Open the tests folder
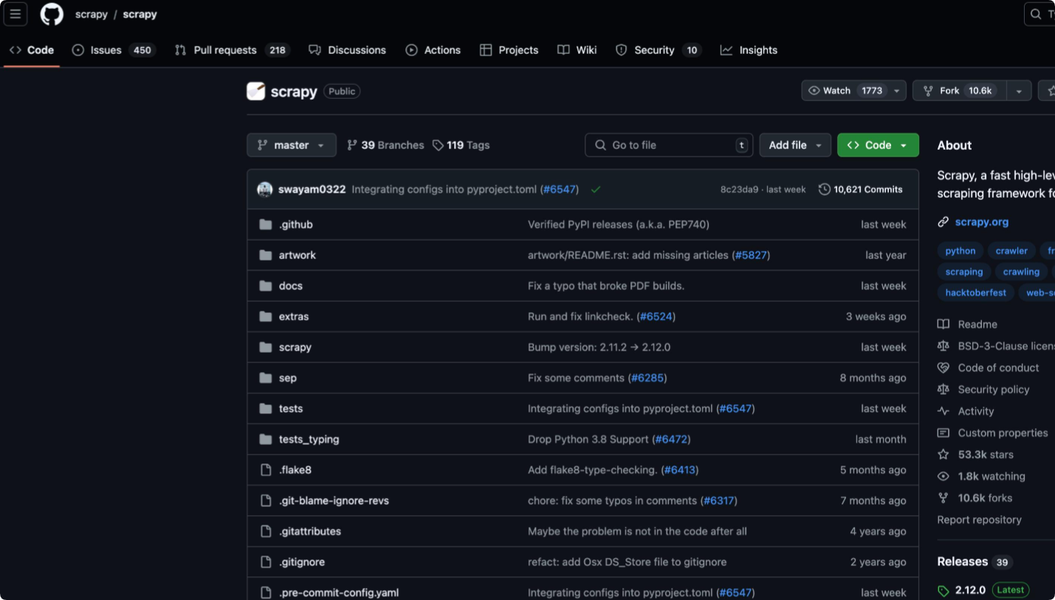1055x600 pixels. pos(291,409)
